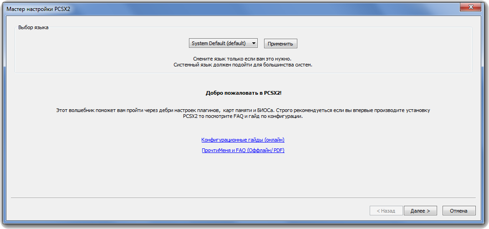Screen dimensions: 489x229
Task: Click the text Смените язык только если вам это нужно
Action: (243, 59)
